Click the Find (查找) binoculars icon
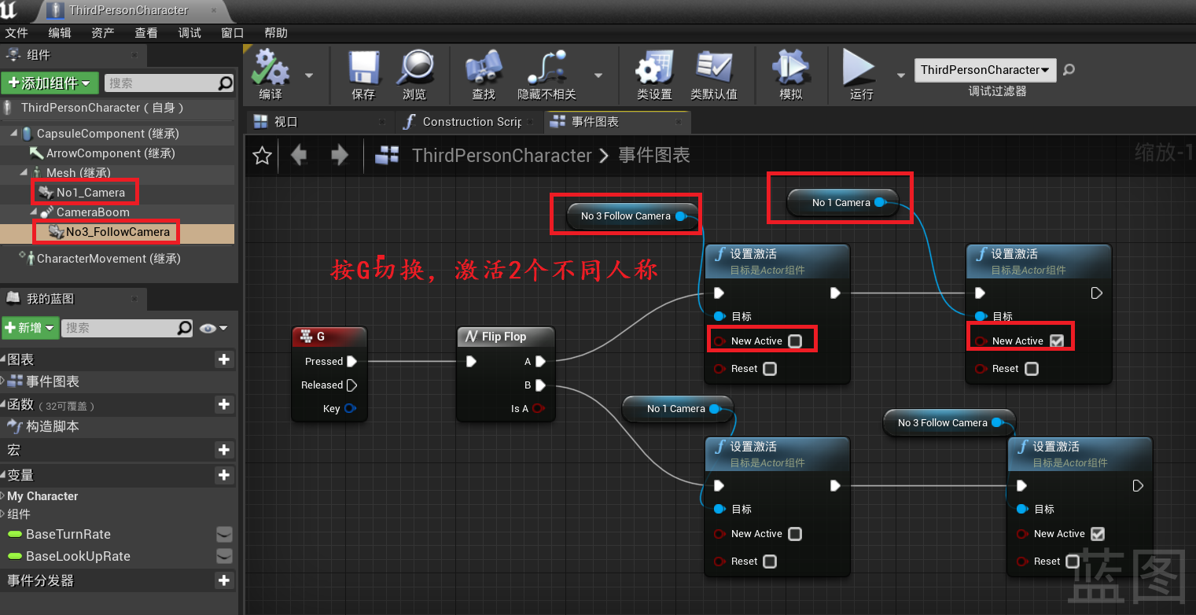This screenshot has width=1196, height=615. pyautogui.click(x=484, y=68)
